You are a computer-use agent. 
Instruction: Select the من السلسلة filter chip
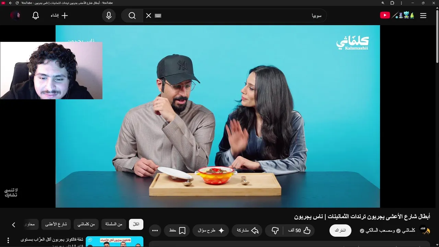tap(114, 224)
